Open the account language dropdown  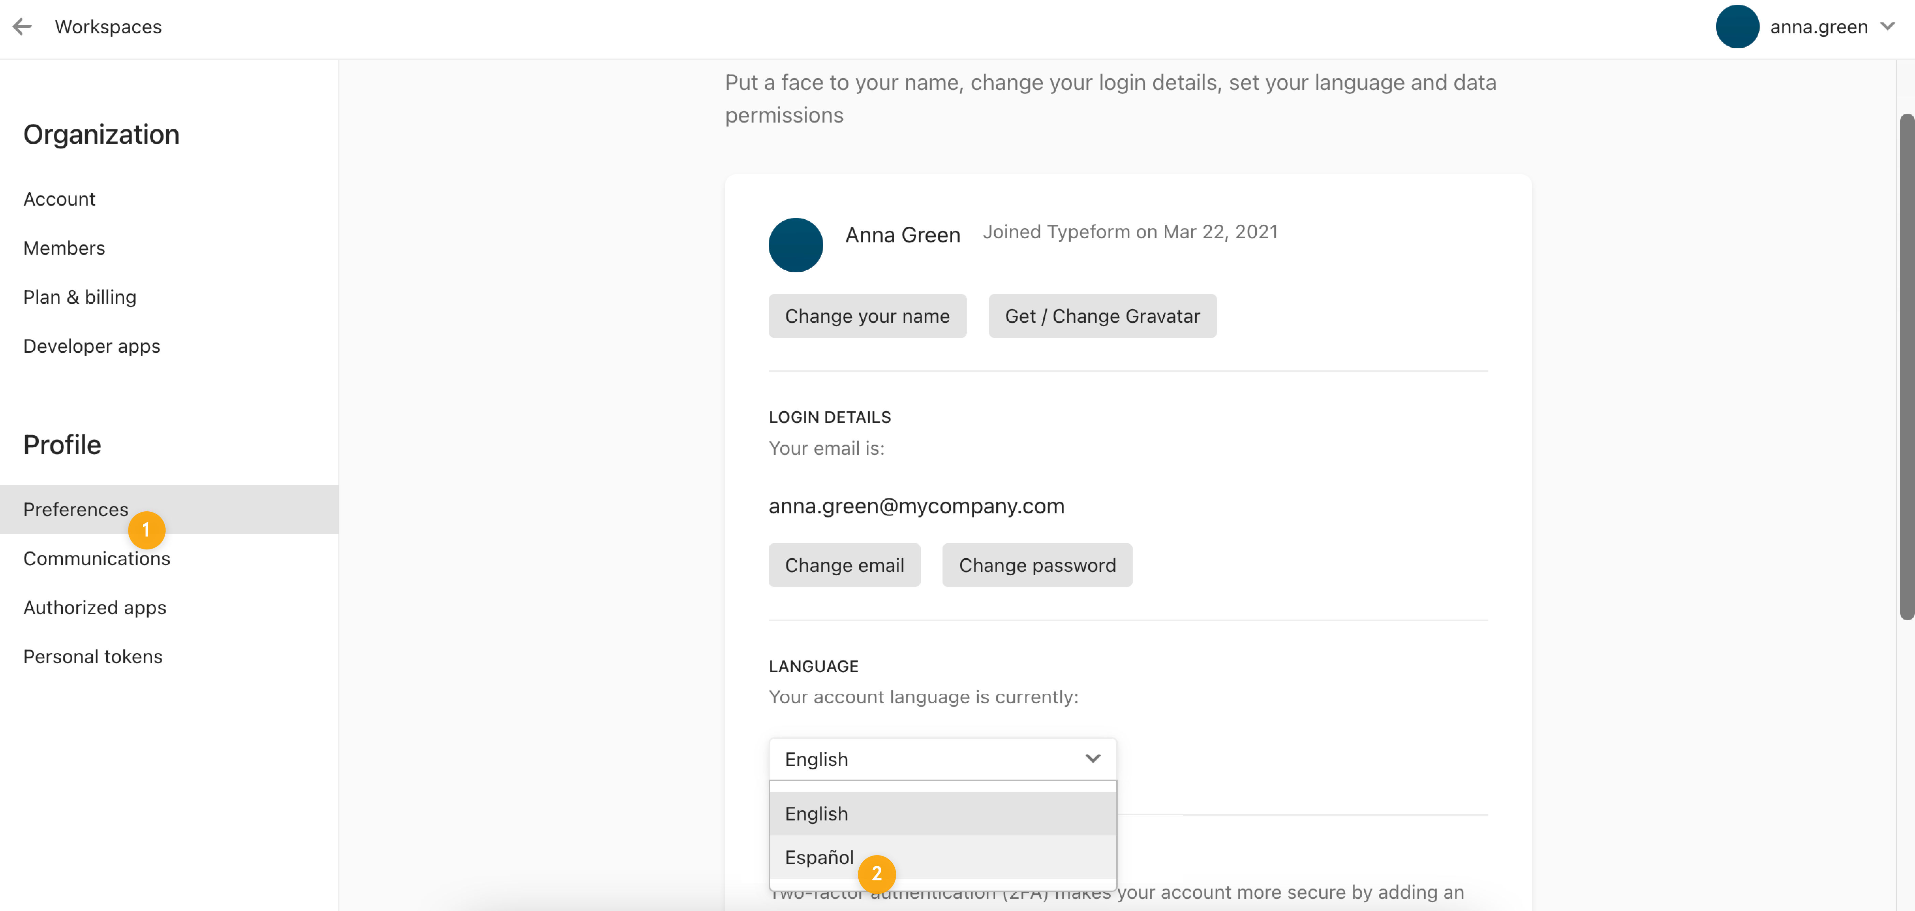pyautogui.click(x=942, y=760)
